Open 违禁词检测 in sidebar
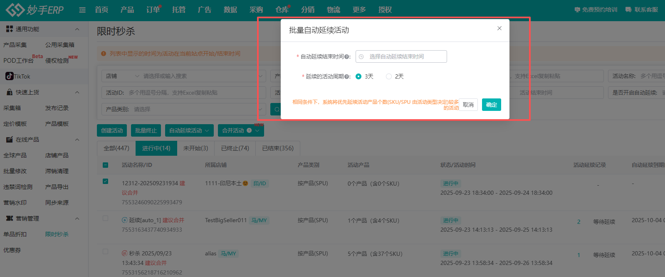 tap(18, 187)
